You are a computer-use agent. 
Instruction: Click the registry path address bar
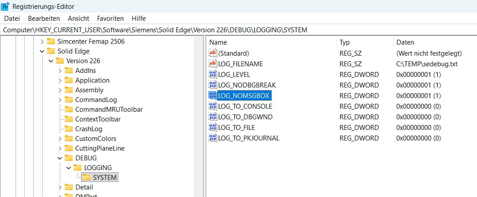click(x=238, y=30)
